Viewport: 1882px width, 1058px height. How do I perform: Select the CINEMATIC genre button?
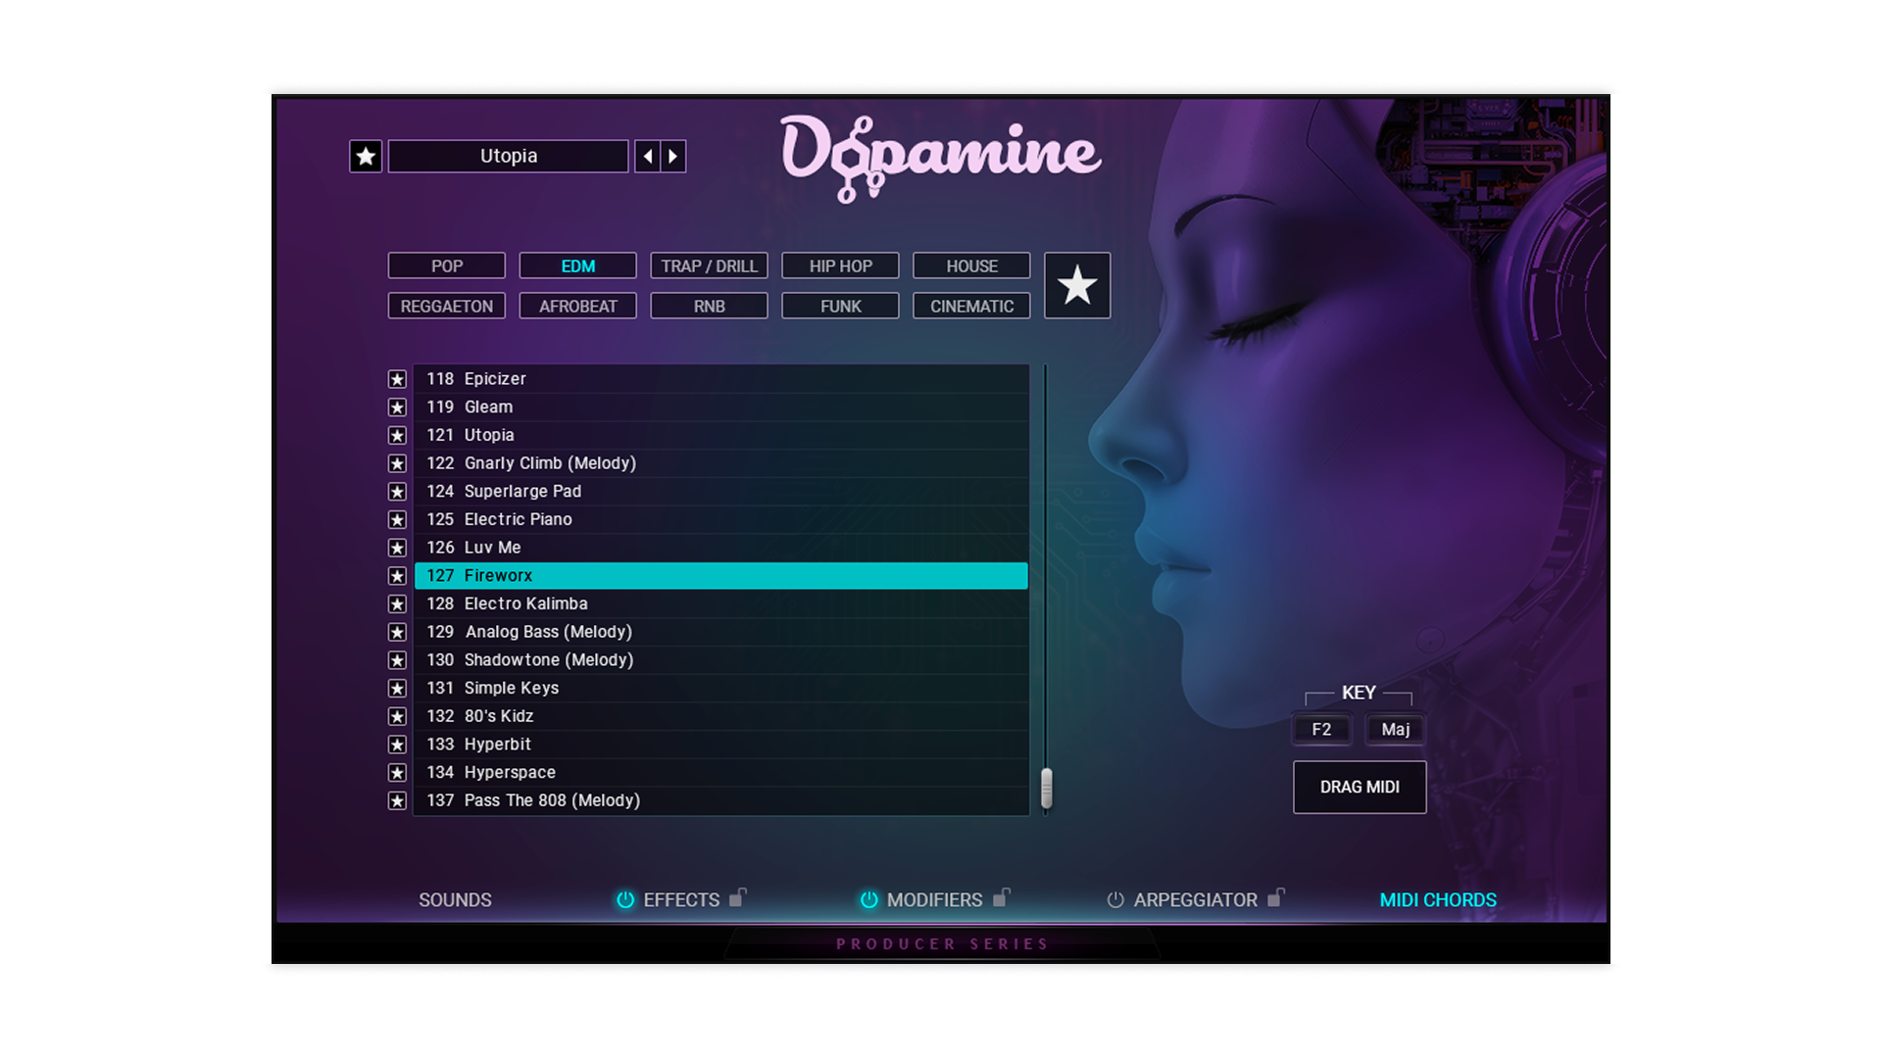971,306
